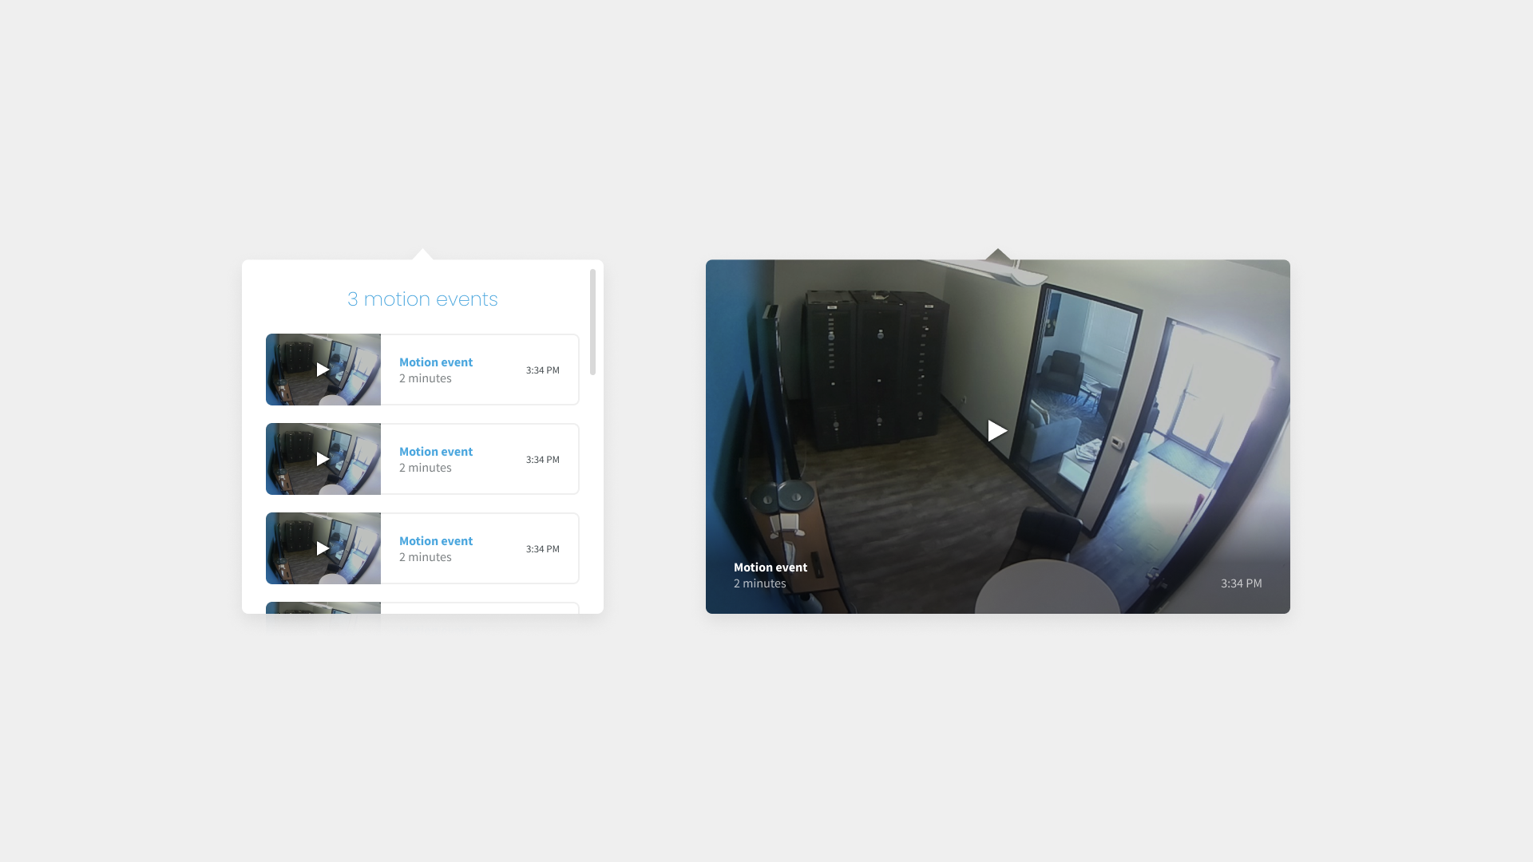Click the '3 motion events' heading
Screen dimensions: 1533x862
coord(422,299)
